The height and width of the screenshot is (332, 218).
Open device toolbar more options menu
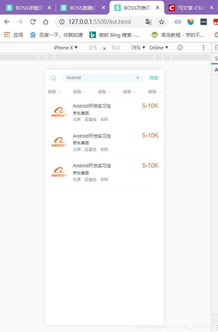(x=203, y=48)
